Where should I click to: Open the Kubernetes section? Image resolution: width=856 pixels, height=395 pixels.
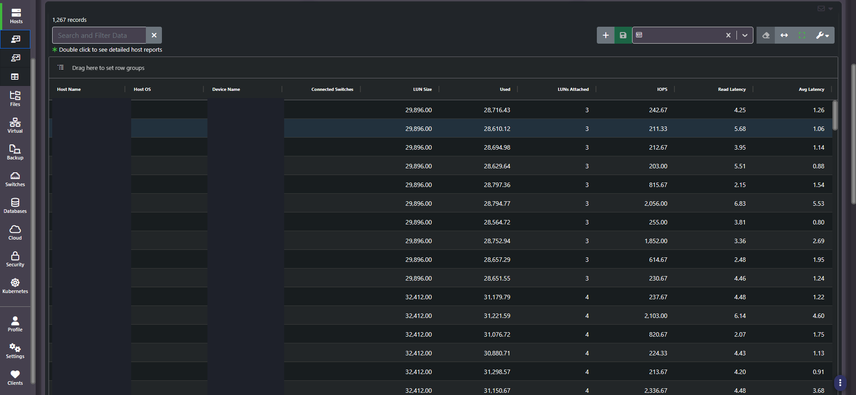[x=15, y=285]
